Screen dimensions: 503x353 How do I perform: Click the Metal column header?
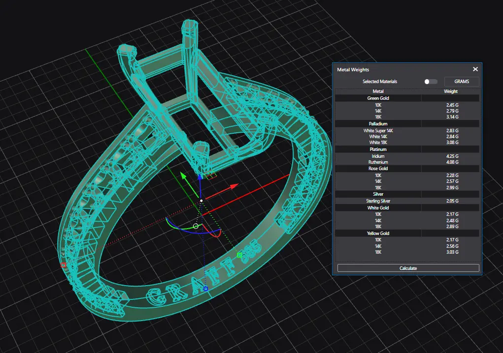(x=378, y=91)
